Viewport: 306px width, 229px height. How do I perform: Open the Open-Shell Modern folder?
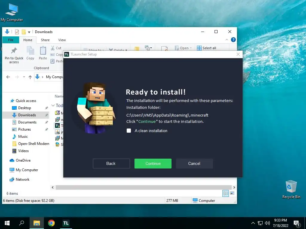31,144
